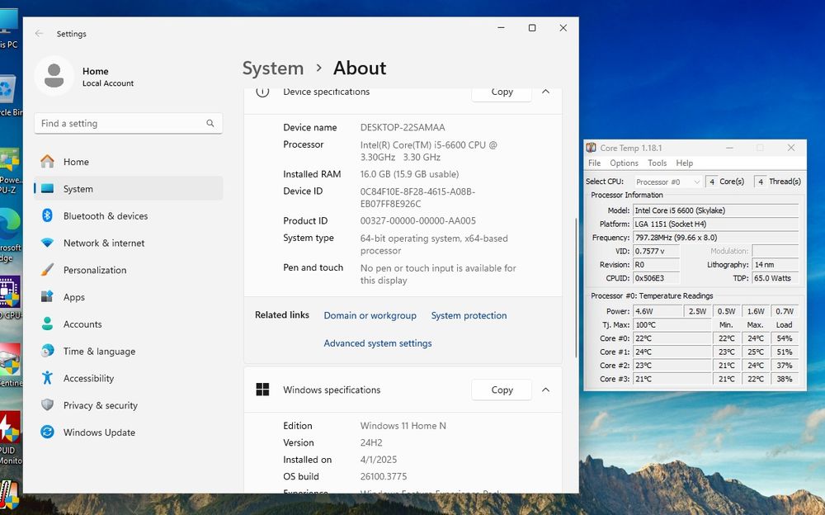Click Version value 24H2

tap(371, 443)
